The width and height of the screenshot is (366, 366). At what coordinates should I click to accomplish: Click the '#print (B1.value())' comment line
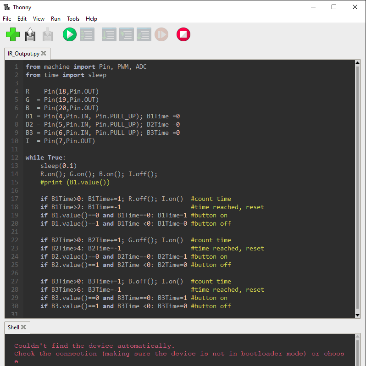(x=75, y=182)
